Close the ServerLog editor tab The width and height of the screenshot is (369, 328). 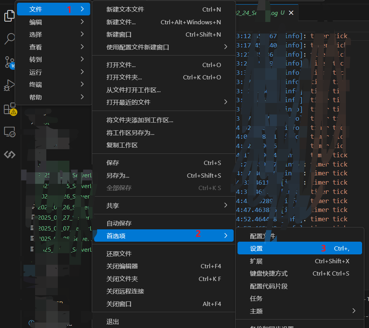(291, 13)
